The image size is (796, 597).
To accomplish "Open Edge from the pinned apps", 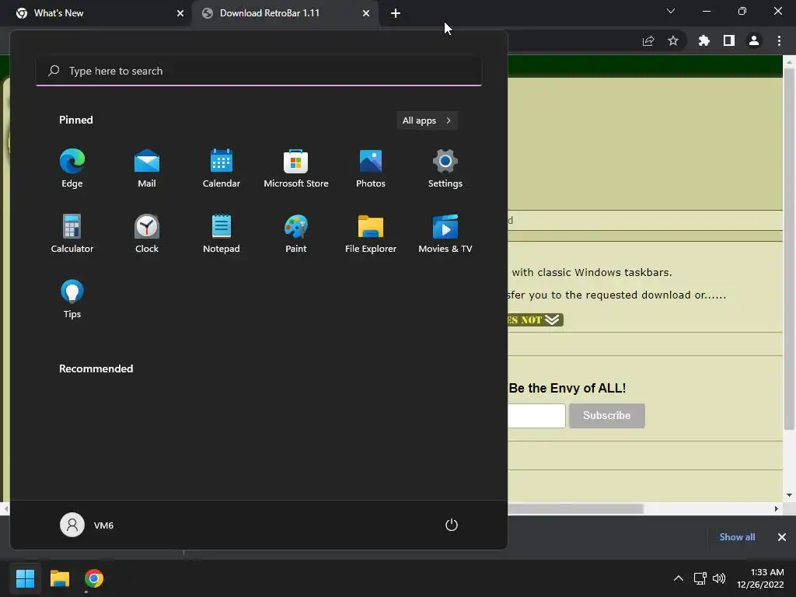I will [72, 169].
